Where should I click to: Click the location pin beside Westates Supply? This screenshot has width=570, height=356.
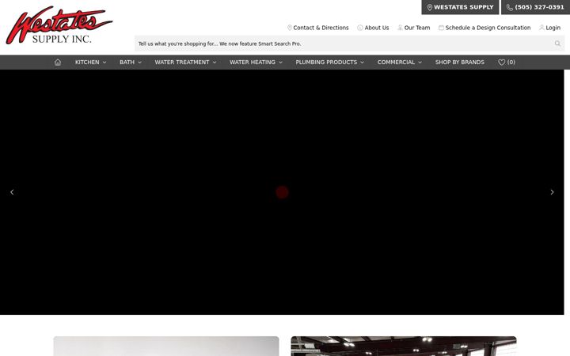coord(430,7)
